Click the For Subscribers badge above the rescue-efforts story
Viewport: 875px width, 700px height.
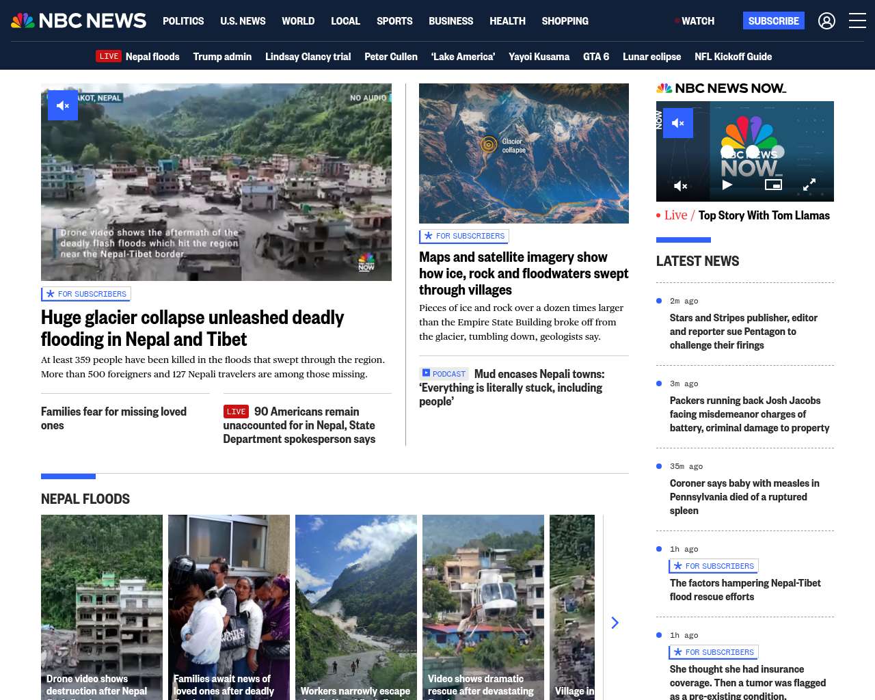(714, 566)
